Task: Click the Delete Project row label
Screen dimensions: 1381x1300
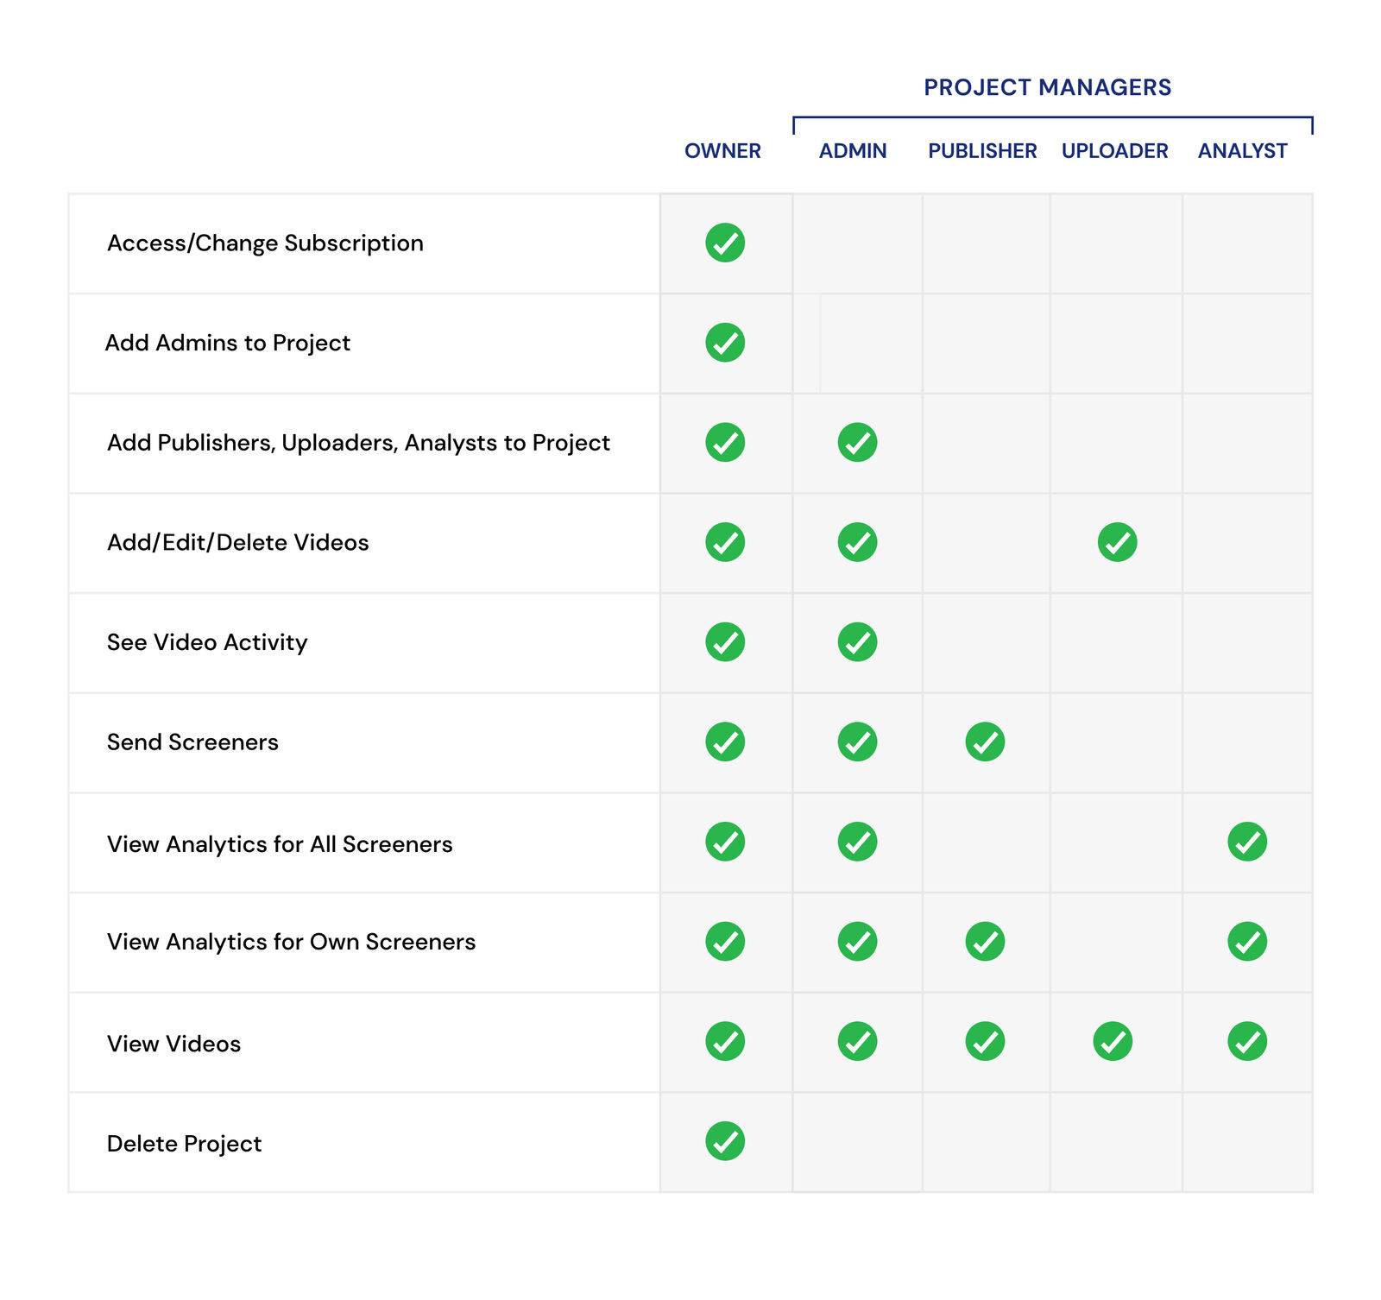Action: [184, 1144]
